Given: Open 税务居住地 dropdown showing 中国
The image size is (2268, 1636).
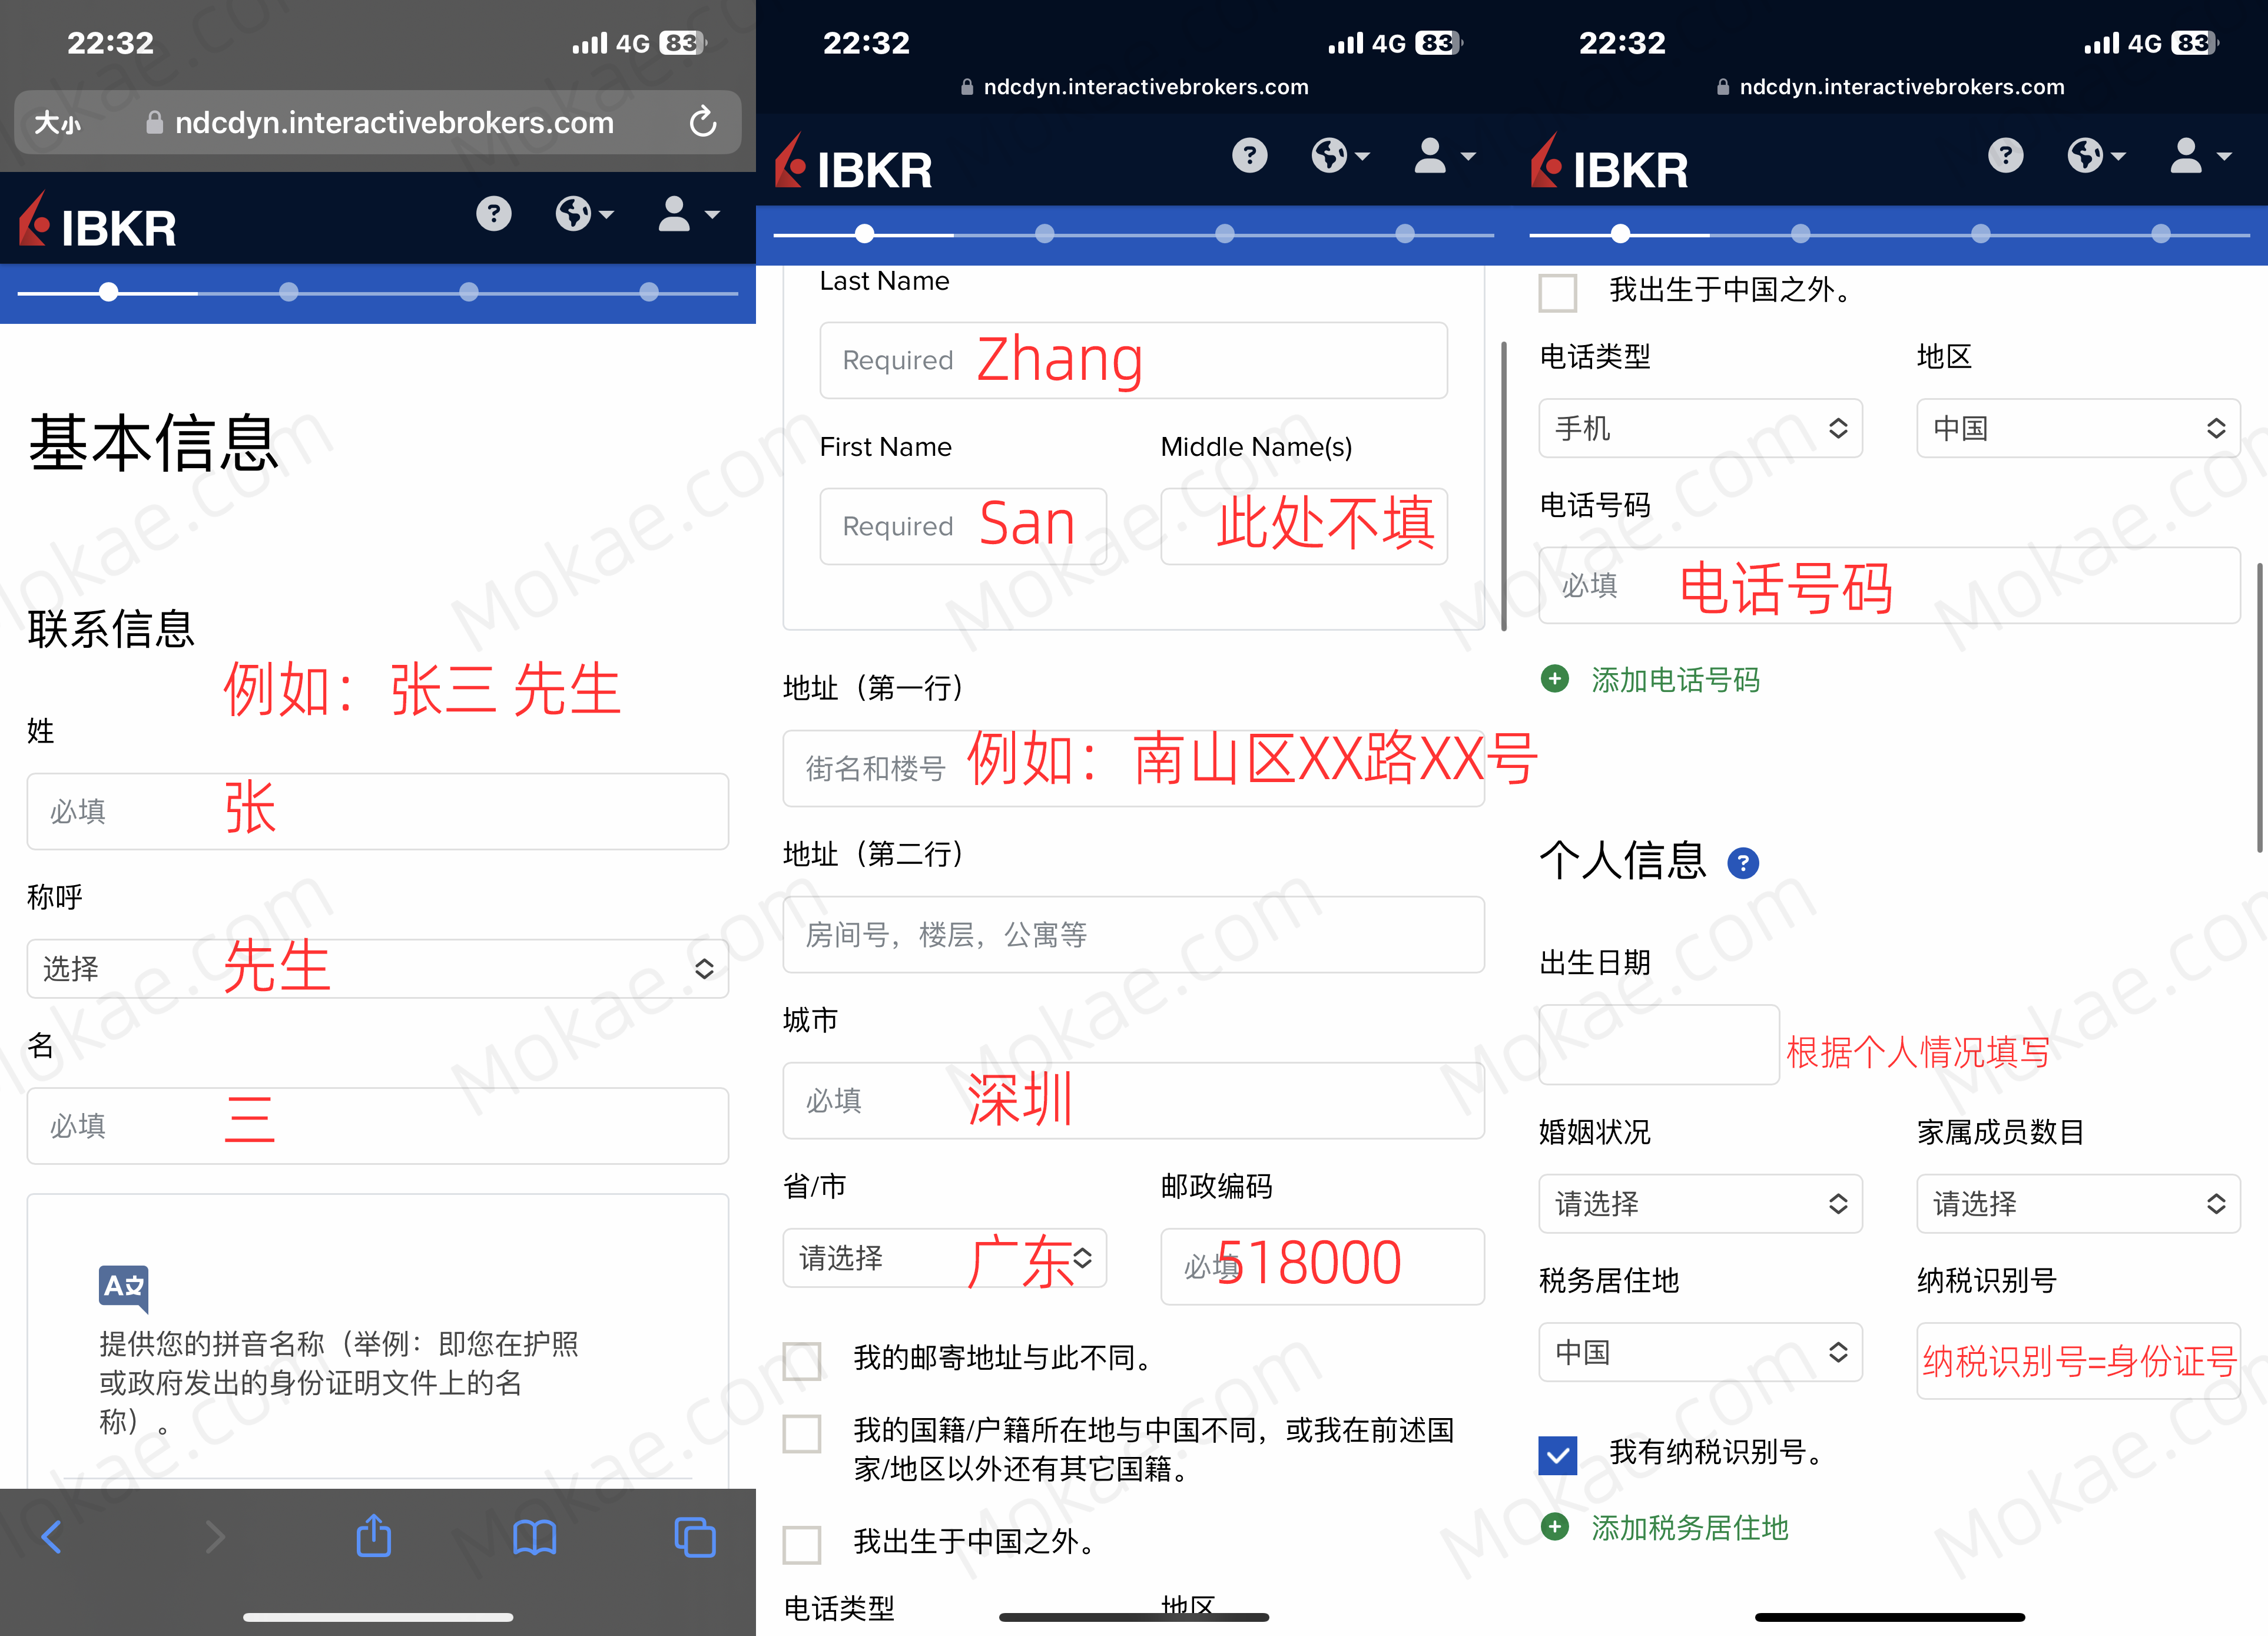Looking at the screenshot, I should (1700, 1352).
